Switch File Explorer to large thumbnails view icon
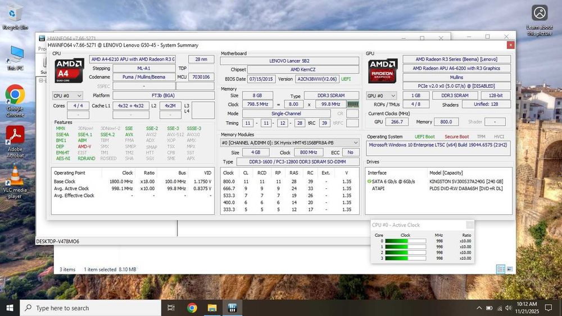The image size is (562, 316). coord(509,269)
